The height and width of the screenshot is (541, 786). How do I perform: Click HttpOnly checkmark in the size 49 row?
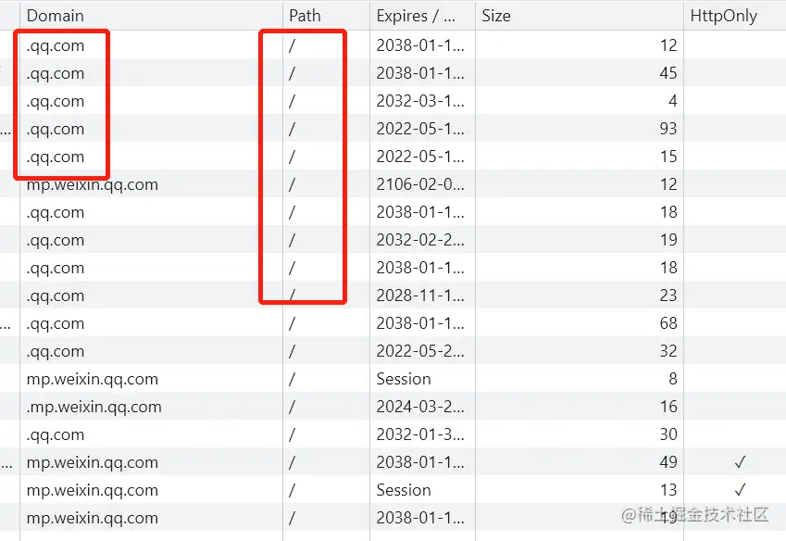(x=740, y=462)
